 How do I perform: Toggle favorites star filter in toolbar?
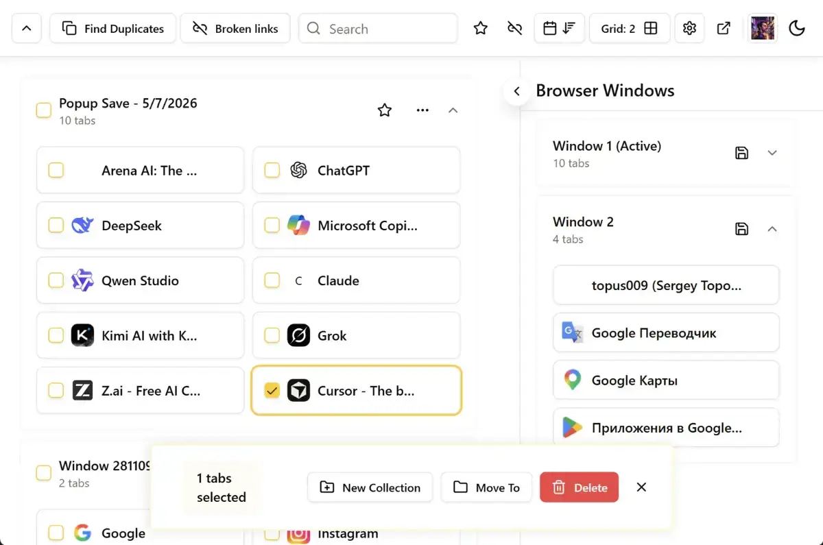click(481, 29)
